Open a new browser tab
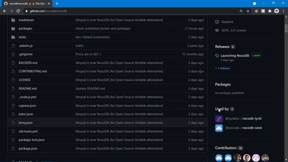This screenshot has width=288, height=162. coord(57,4)
